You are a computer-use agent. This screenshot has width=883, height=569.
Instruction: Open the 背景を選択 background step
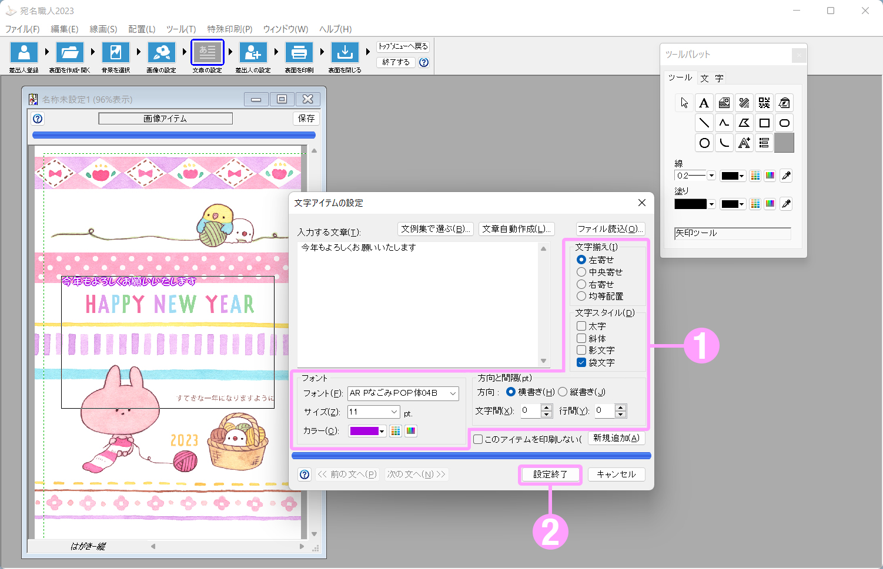116,53
